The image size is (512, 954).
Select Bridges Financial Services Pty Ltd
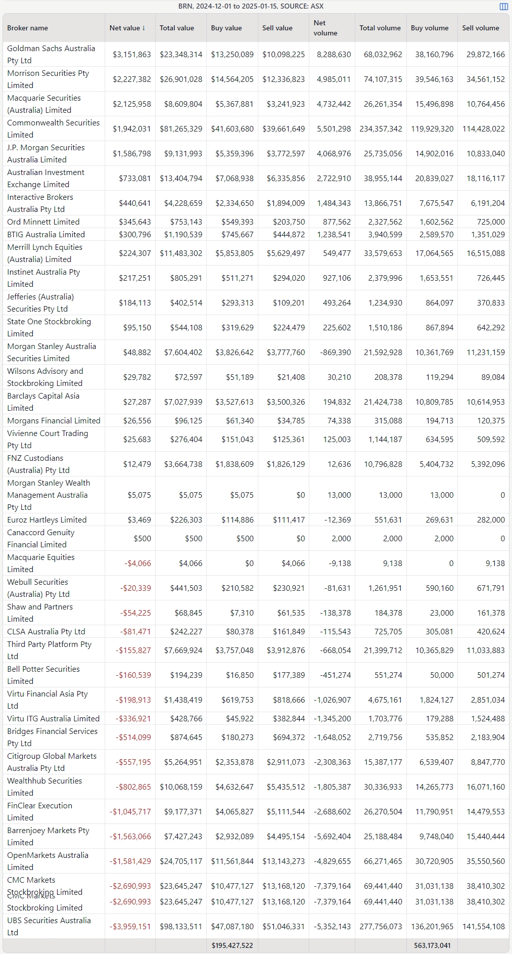(52, 737)
